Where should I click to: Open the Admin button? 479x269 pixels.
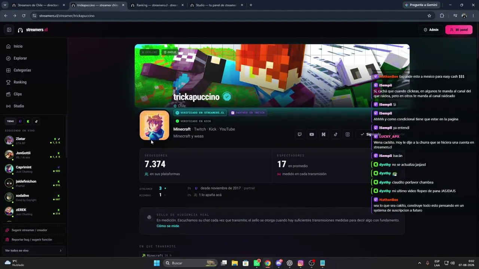click(431, 30)
